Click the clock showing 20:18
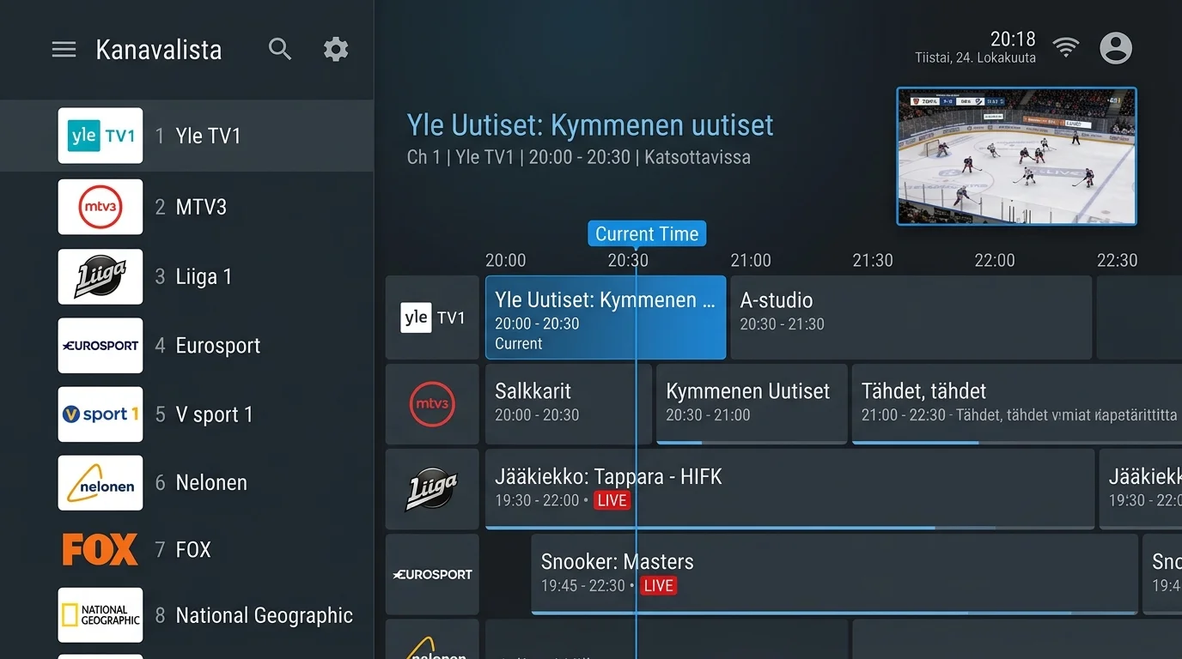The height and width of the screenshot is (659, 1182). 1013,39
